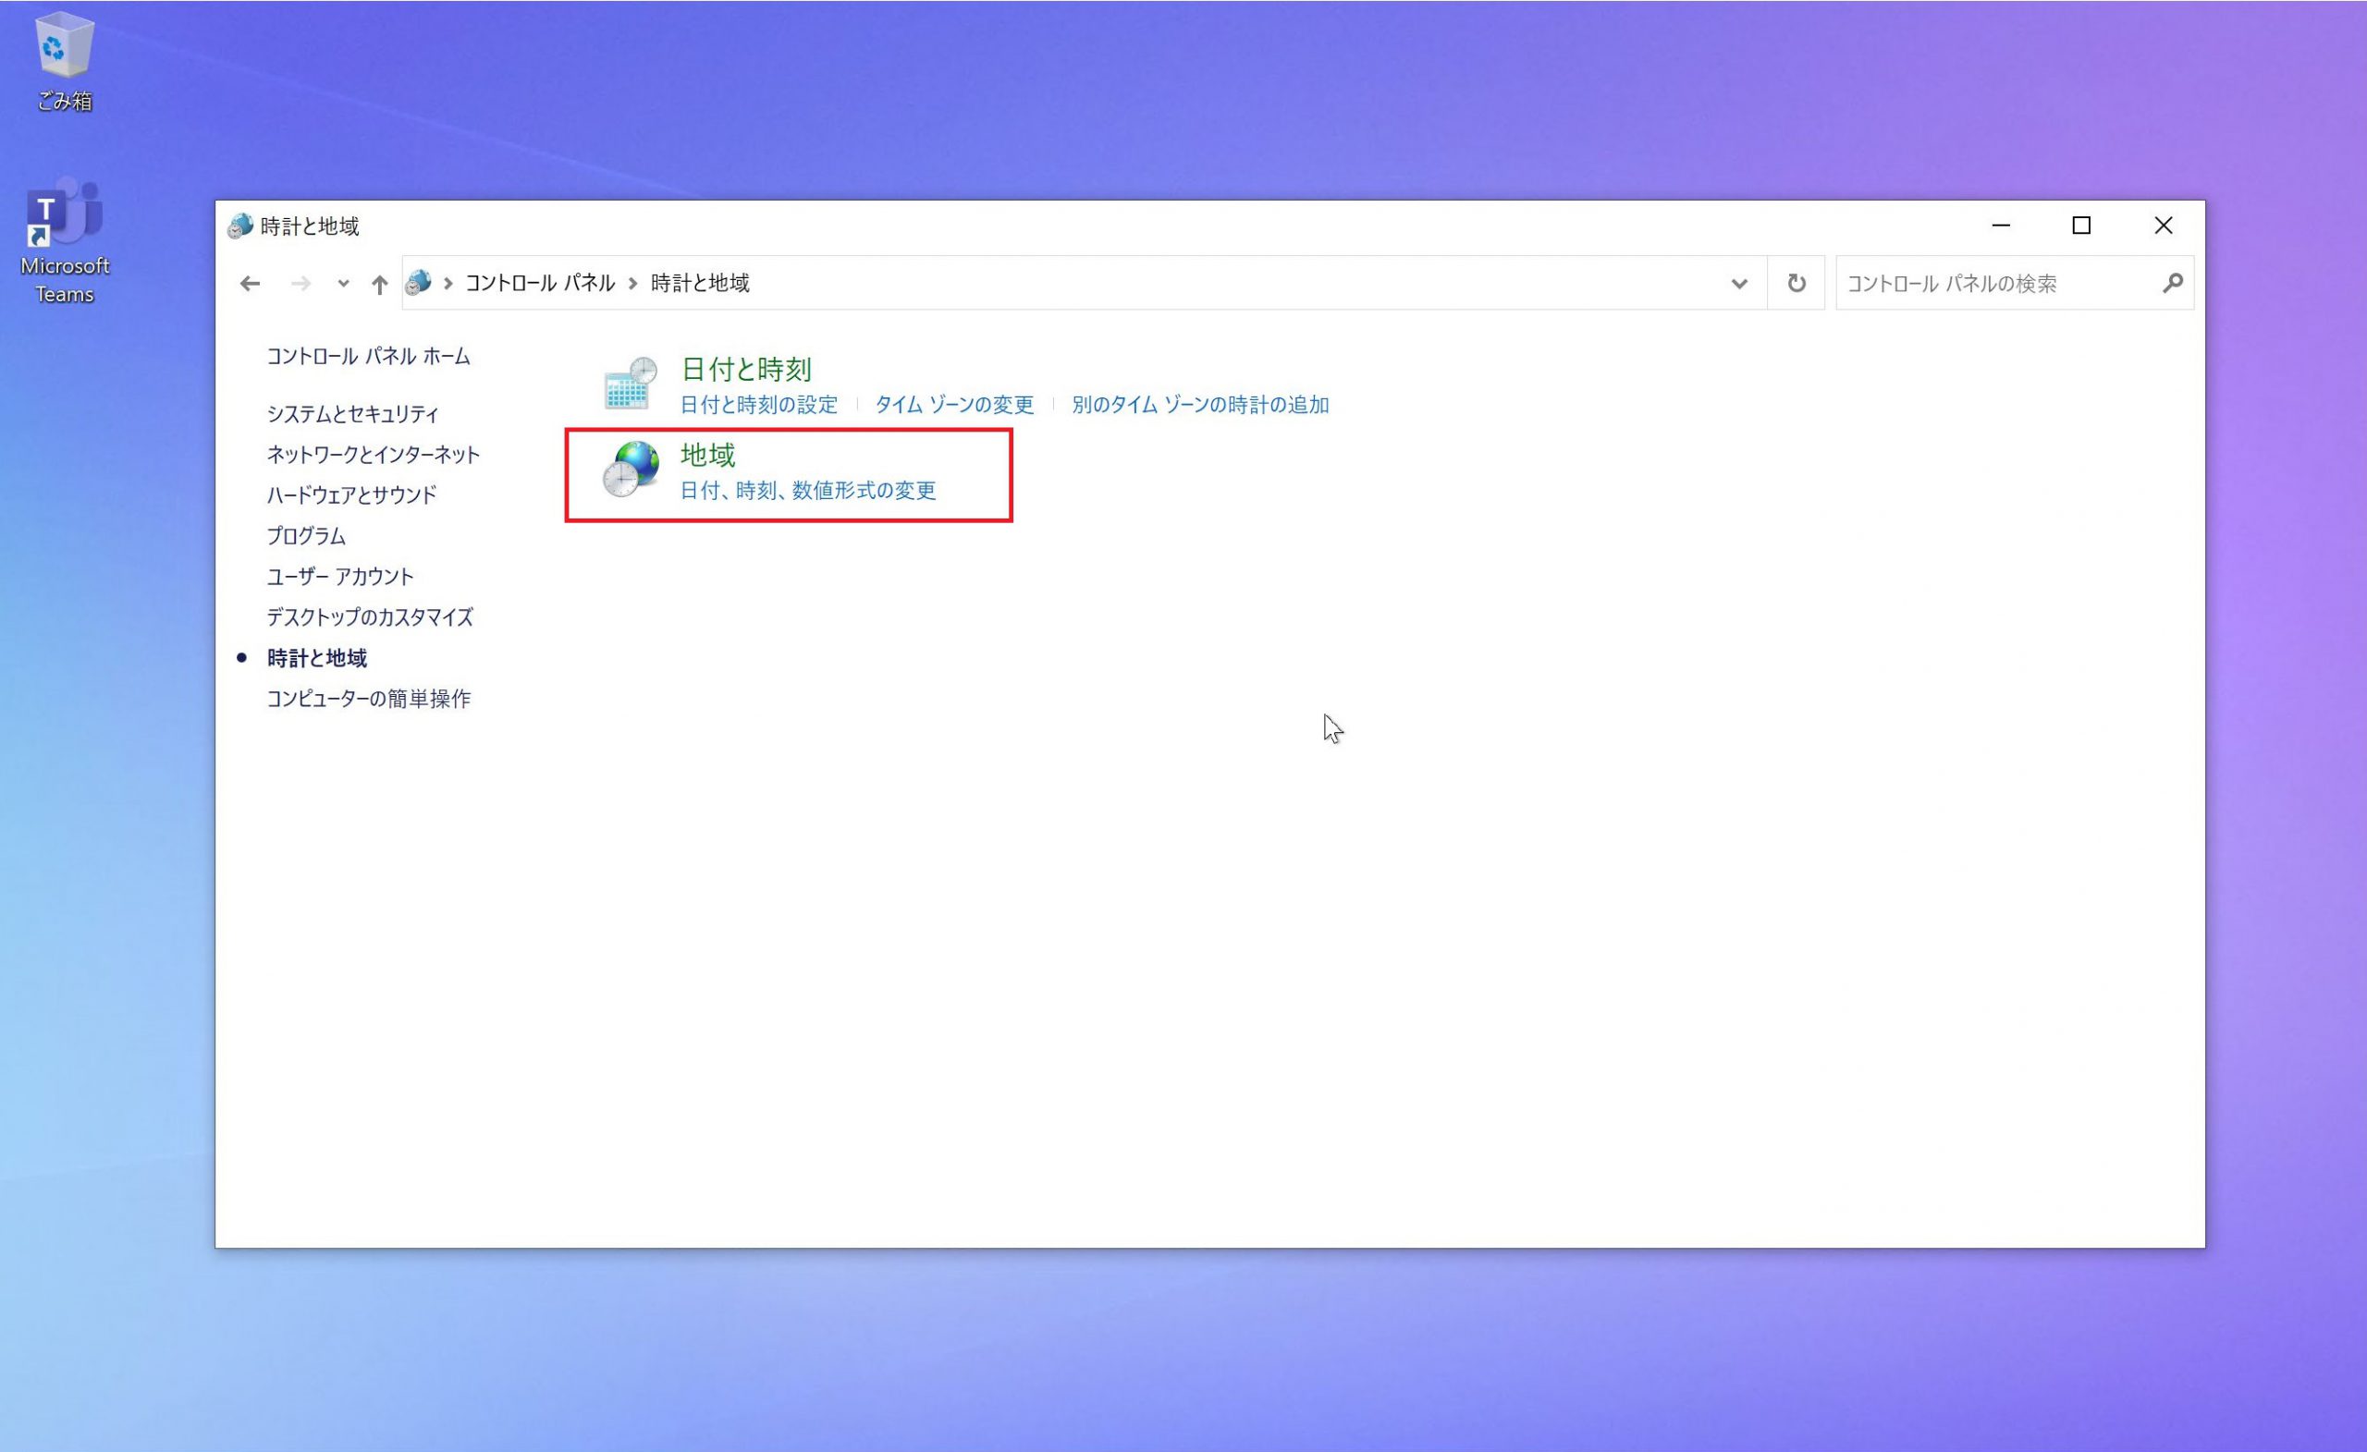2367x1452 pixels.
Task: Click the 日付と時刻 green heading
Action: tap(745, 369)
